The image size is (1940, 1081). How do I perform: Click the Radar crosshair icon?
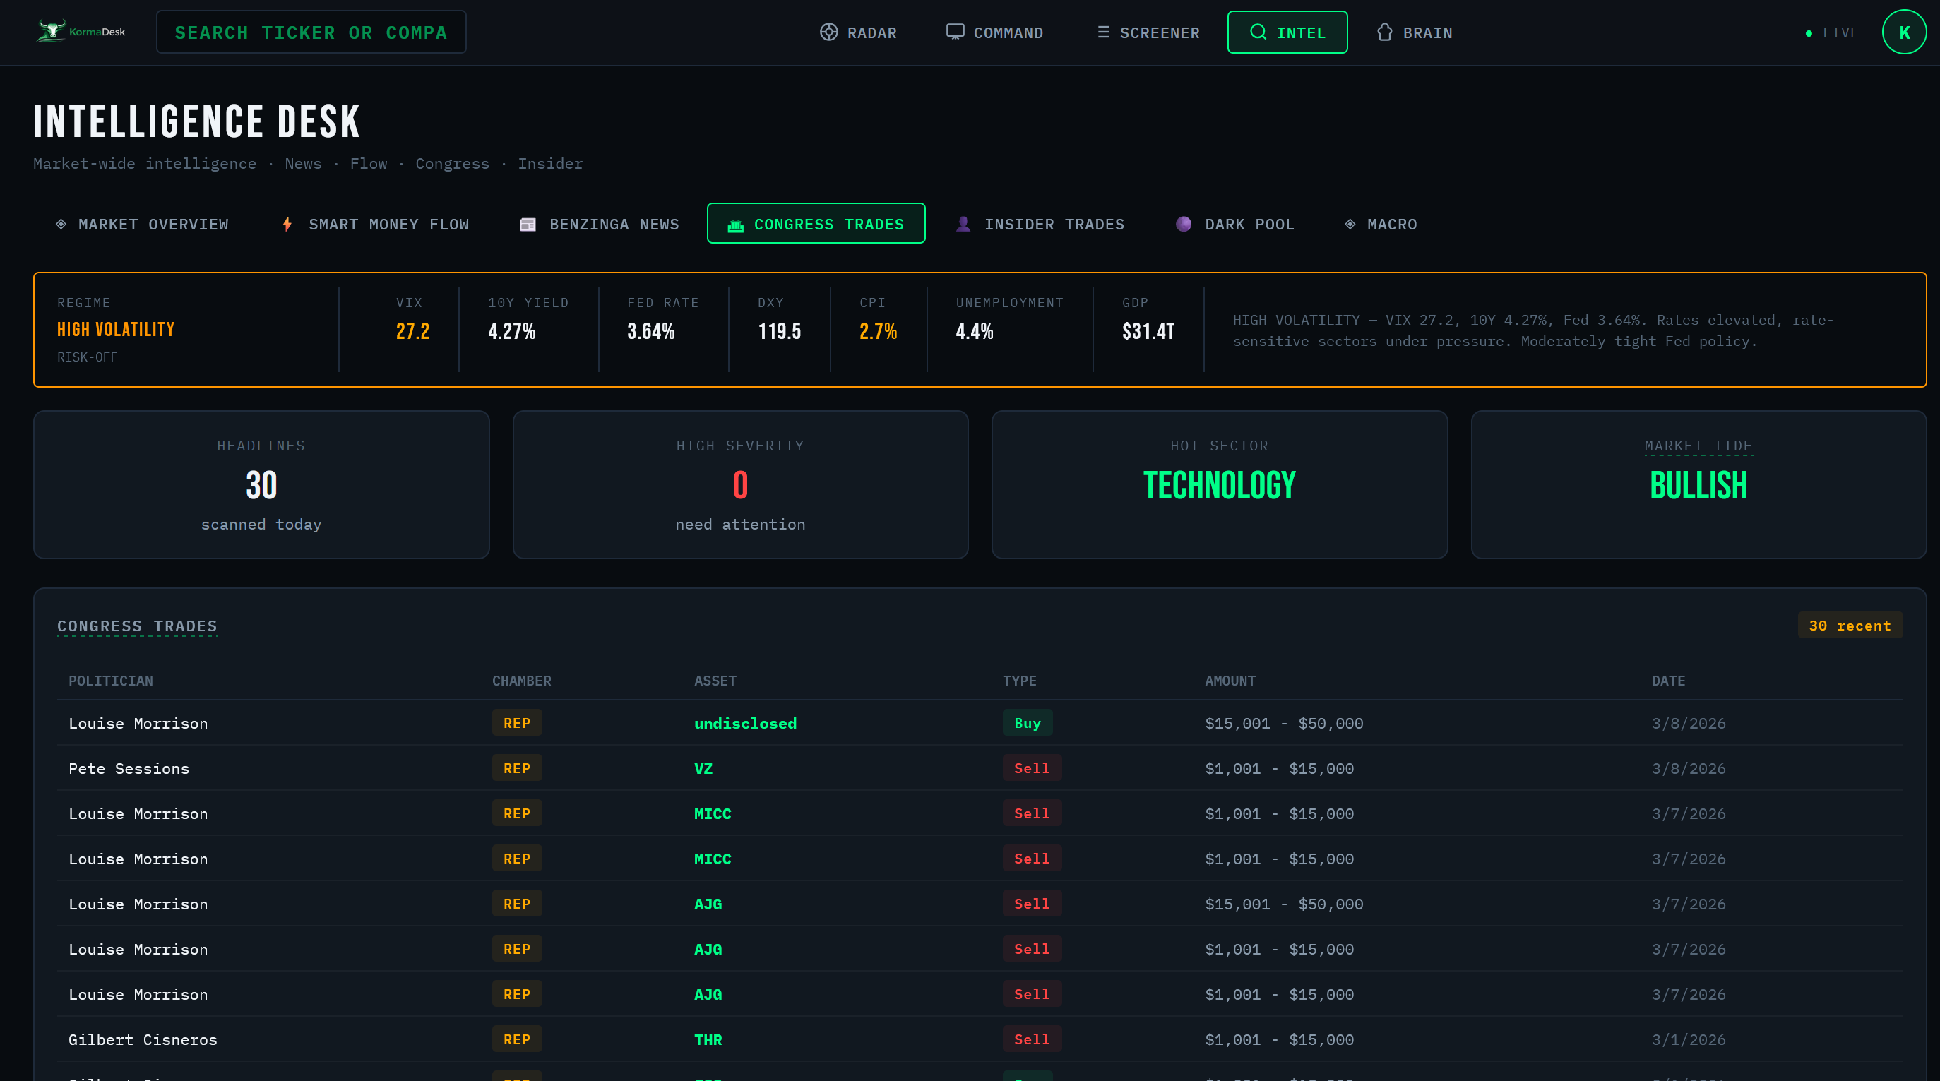pos(828,32)
